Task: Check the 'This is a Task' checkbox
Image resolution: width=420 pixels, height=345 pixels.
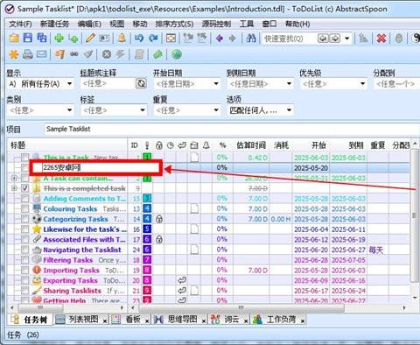Action: pyautogui.click(x=25, y=158)
